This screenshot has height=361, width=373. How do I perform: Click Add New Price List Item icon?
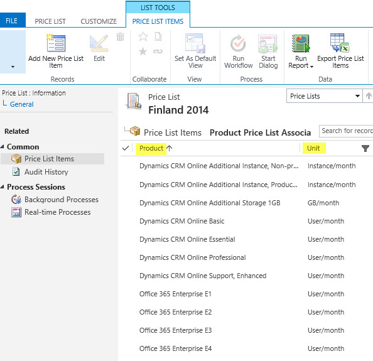tap(56, 43)
